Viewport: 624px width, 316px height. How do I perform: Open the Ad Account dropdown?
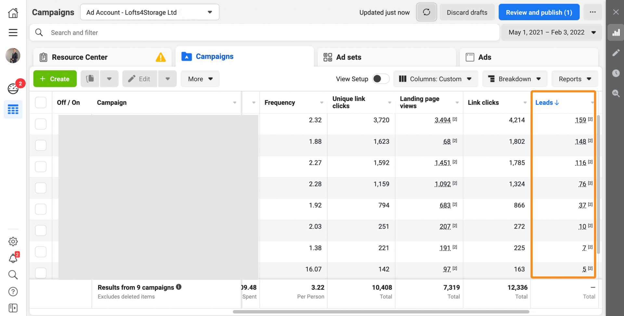149,12
